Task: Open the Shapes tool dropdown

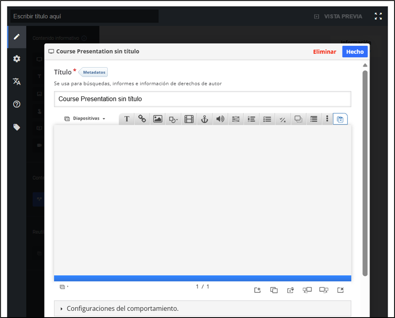Action: (173, 119)
